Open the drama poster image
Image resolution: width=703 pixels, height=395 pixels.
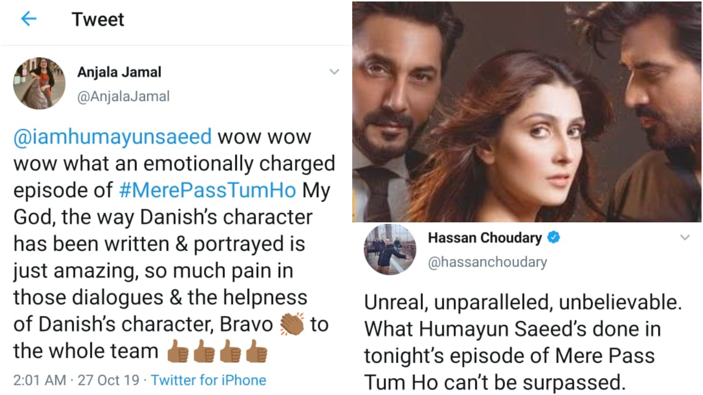click(x=527, y=112)
